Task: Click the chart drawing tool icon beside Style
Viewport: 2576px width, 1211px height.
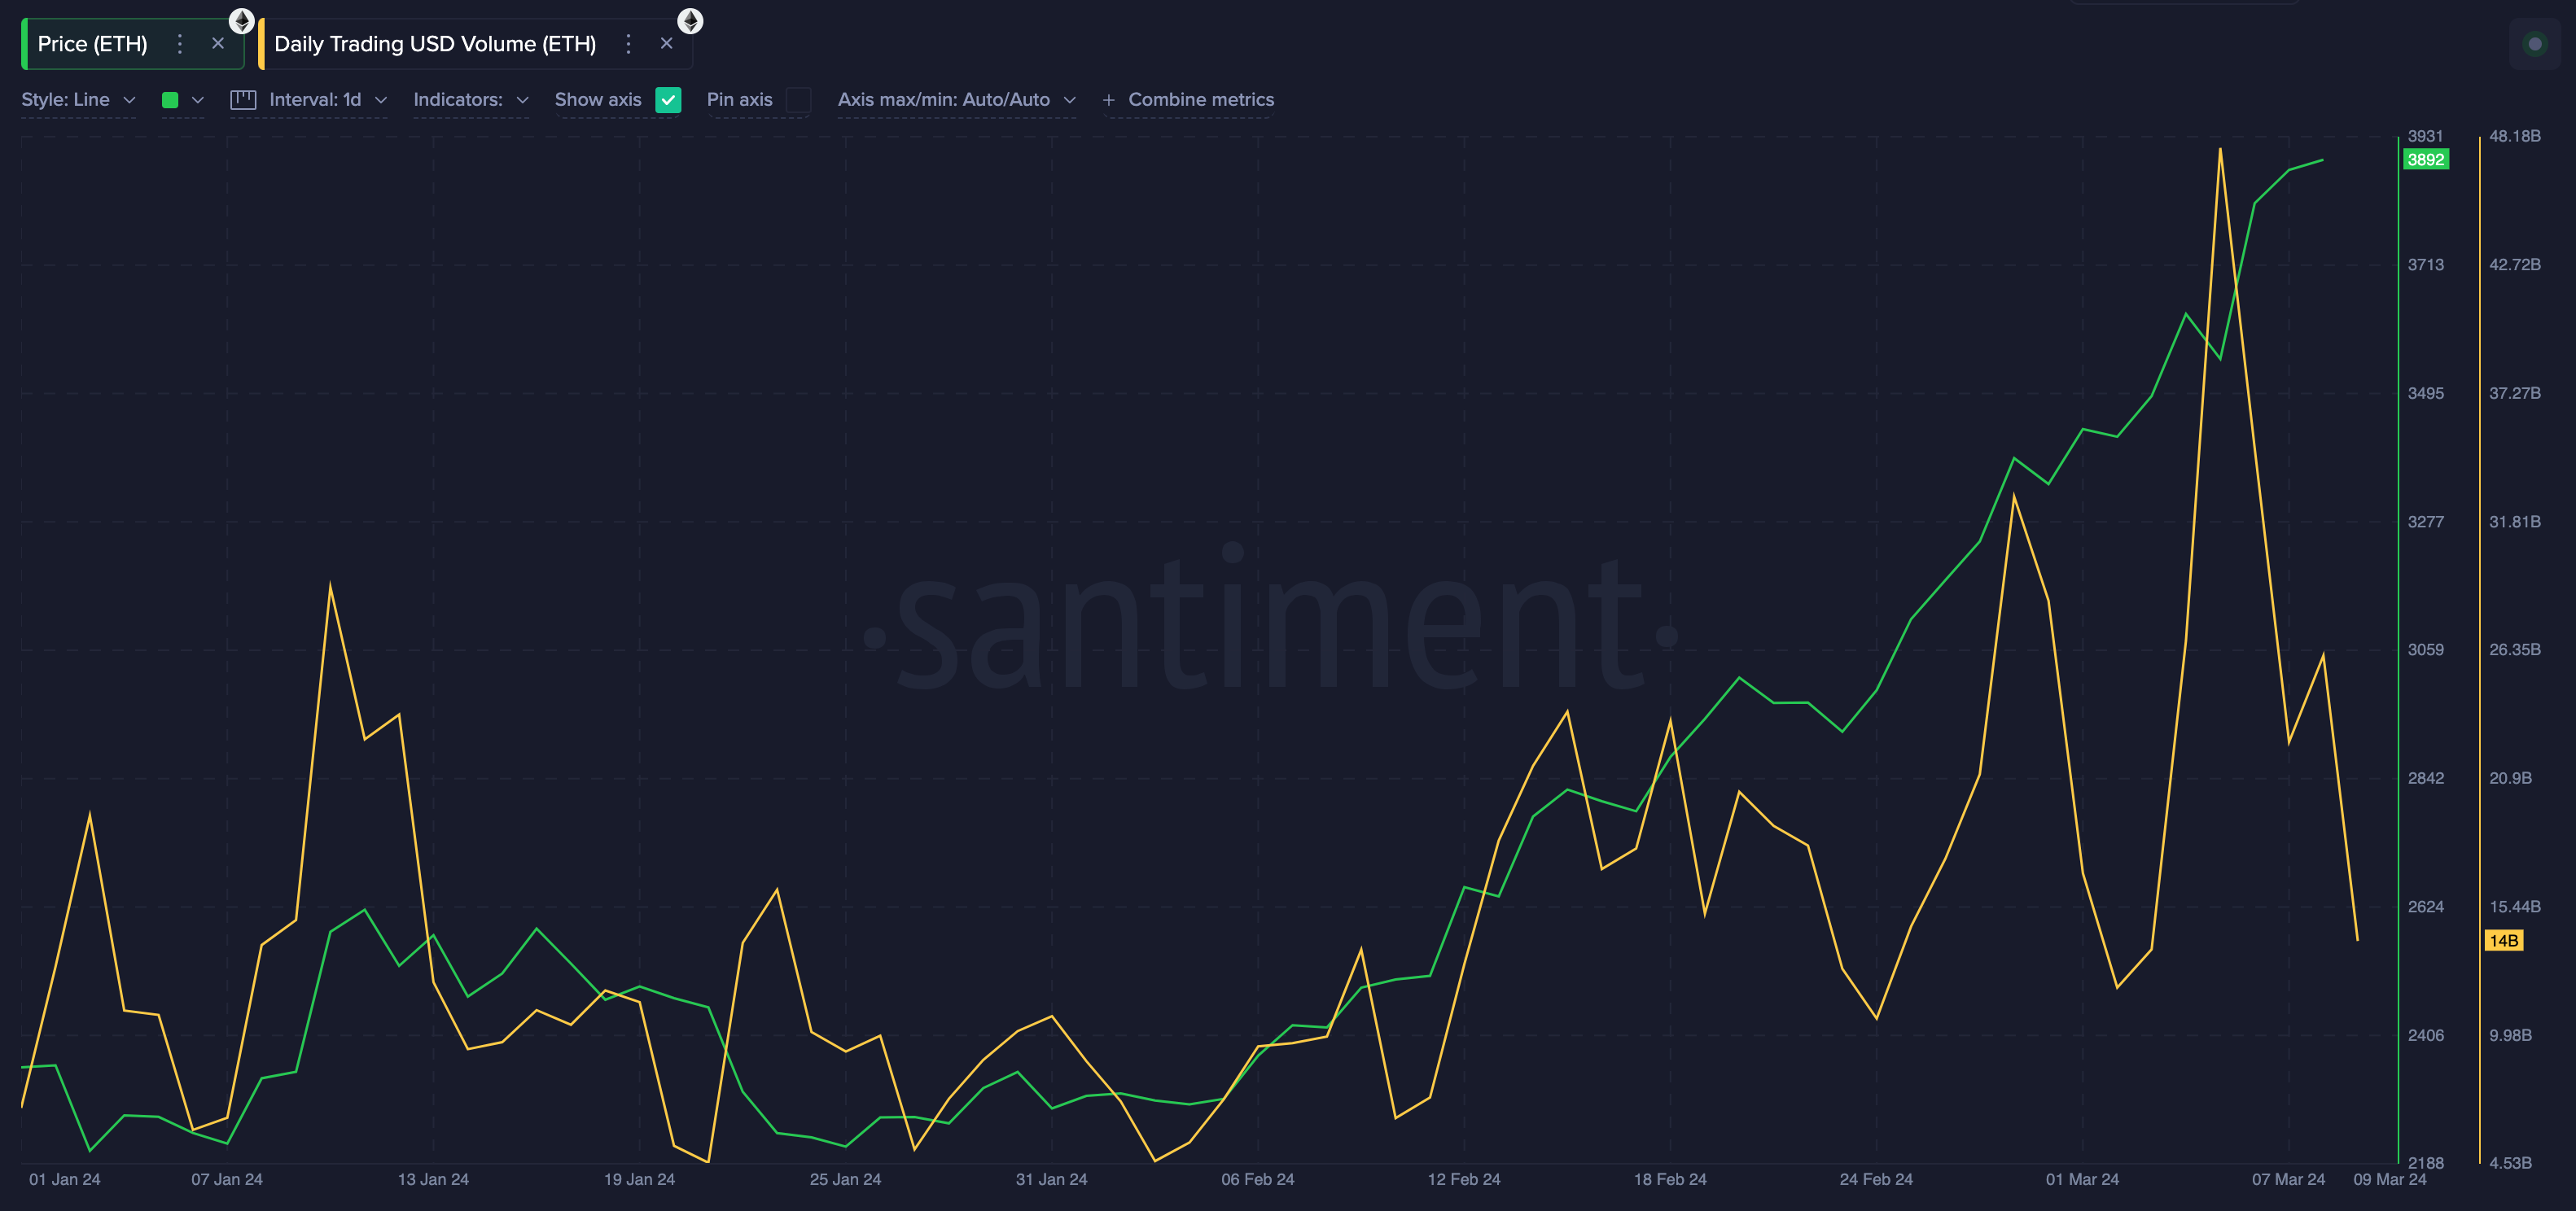Action: (243, 99)
